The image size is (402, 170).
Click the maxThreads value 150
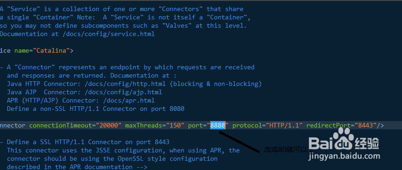click(175, 125)
